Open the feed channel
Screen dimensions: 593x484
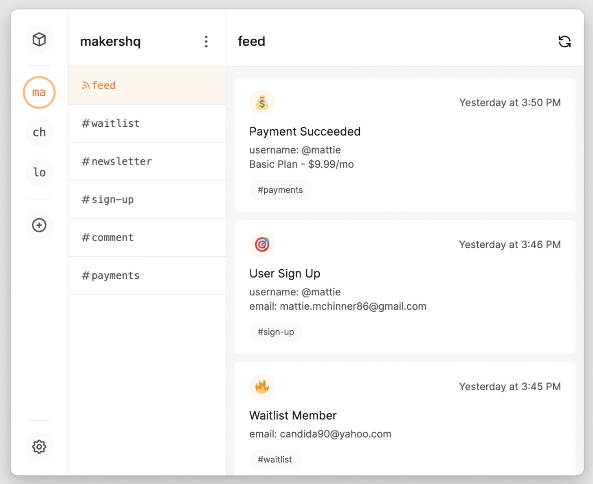click(x=147, y=86)
